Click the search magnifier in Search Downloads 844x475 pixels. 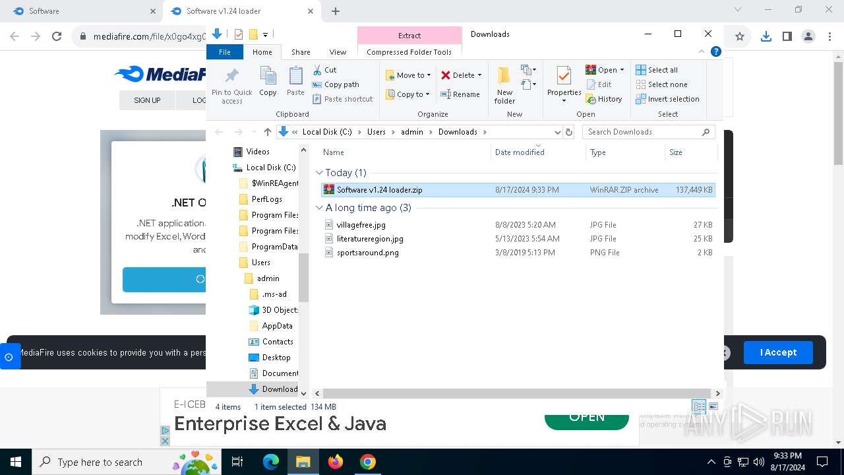click(x=706, y=132)
